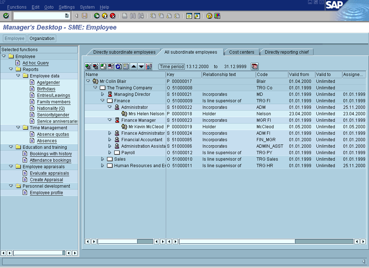Image resolution: width=369 pixels, height=268 pixels.
Task: Run the Birthdays report
Action: [46, 89]
